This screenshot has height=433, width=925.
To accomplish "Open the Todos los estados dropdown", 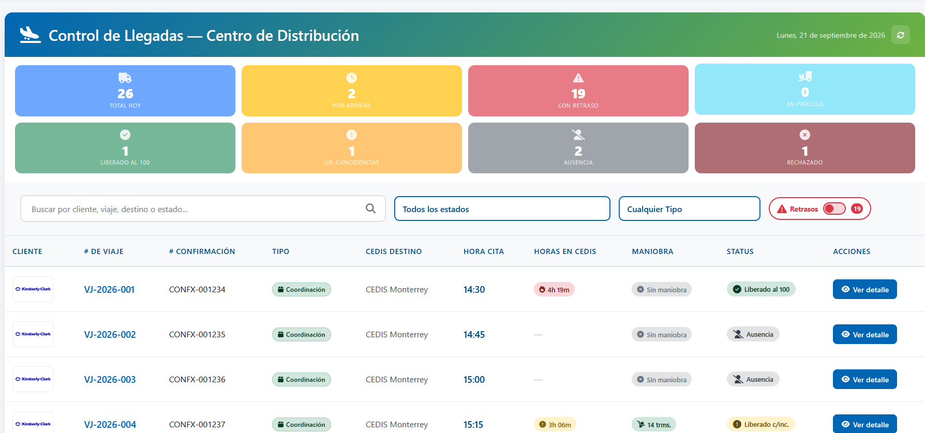I will pos(502,208).
